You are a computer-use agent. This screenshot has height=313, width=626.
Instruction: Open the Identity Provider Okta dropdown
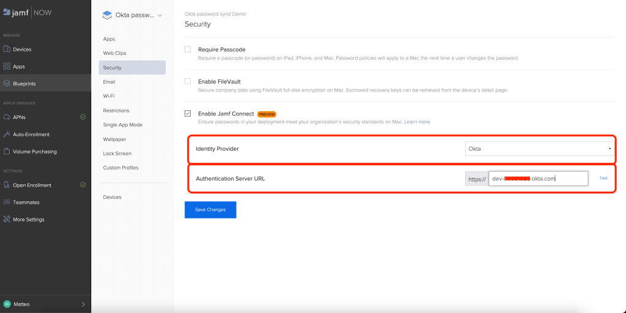(x=539, y=148)
